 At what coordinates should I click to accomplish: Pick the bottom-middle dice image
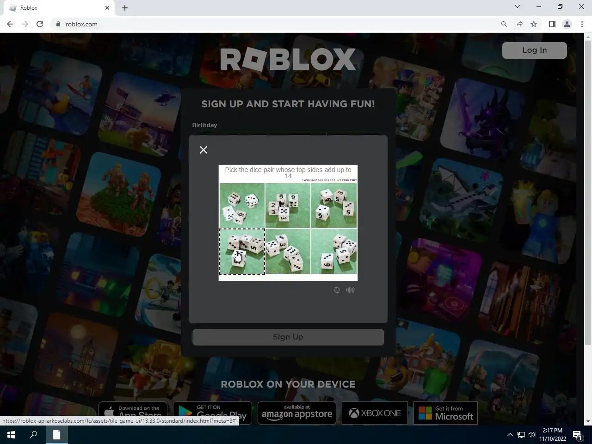[x=288, y=251]
